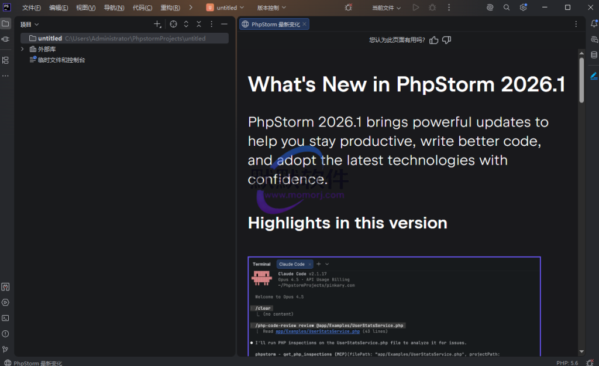Open the dropdown arrow next to Claude Code tab
The image size is (599, 366).
pos(327,264)
